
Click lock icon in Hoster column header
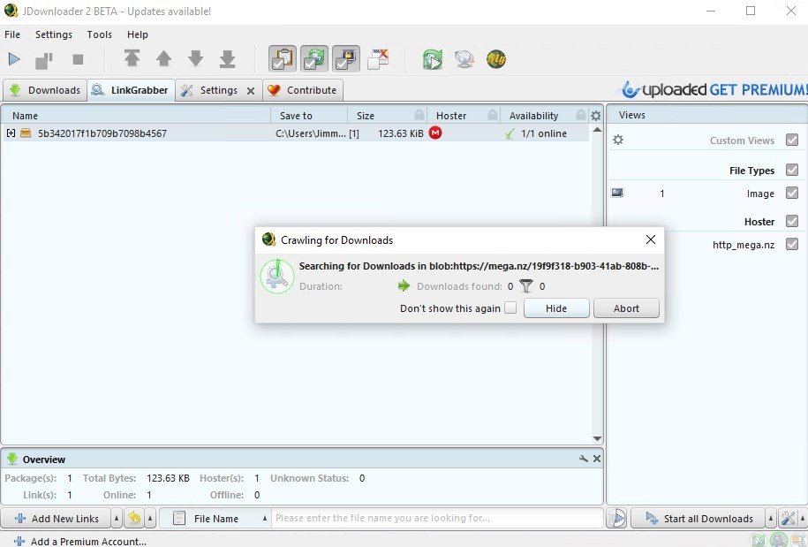pos(493,115)
